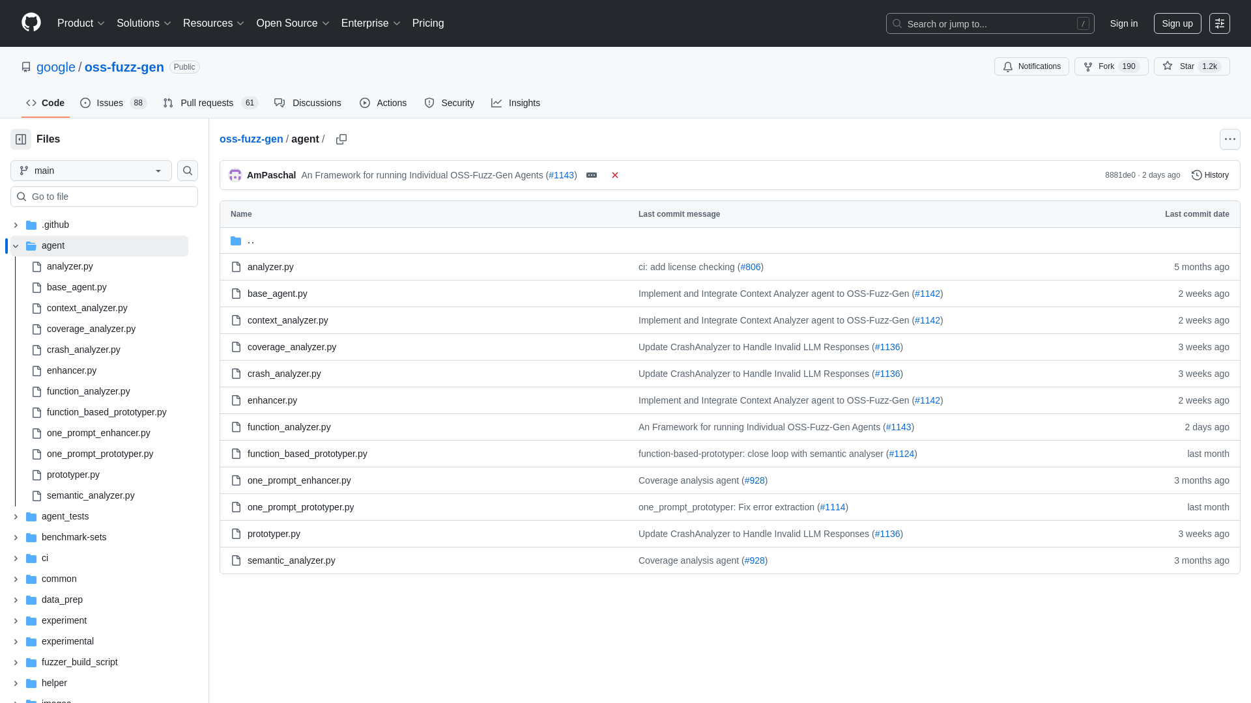This screenshot has width=1251, height=703.
Task: Switch to the Discussions tab
Action: pyautogui.click(x=308, y=103)
